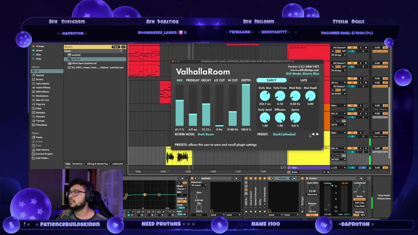Screen dimensions: 418x235
Task: Toggle soothe2 device on/off activator
Action: [x=192, y=179]
